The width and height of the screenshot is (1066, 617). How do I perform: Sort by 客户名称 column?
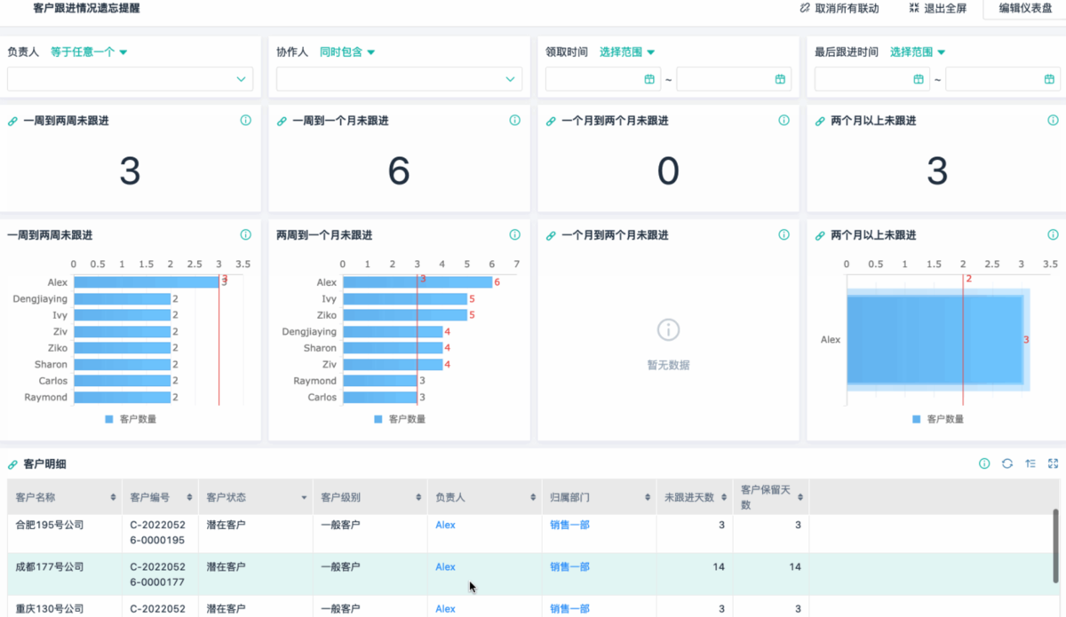pos(113,497)
